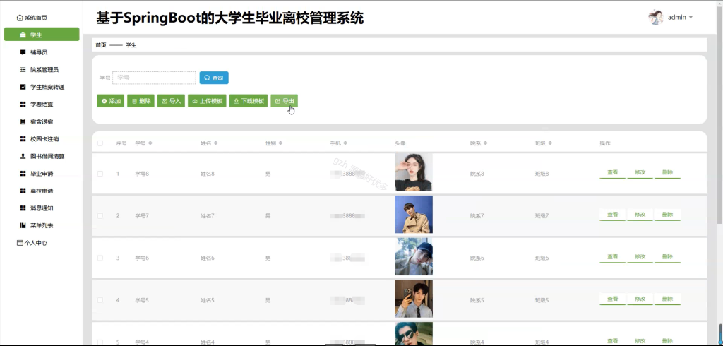Click the 院系6 cell text
Image resolution: width=723 pixels, height=346 pixels.
coord(477,258)
